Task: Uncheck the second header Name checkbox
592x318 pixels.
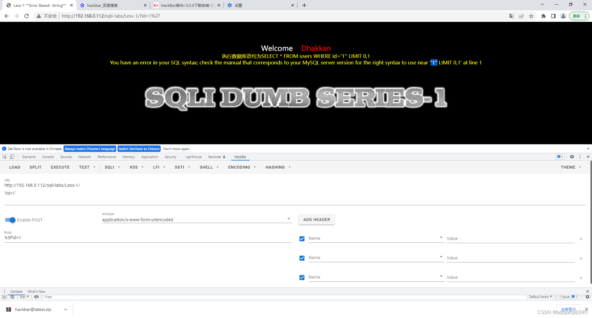Action: (302, 258)
